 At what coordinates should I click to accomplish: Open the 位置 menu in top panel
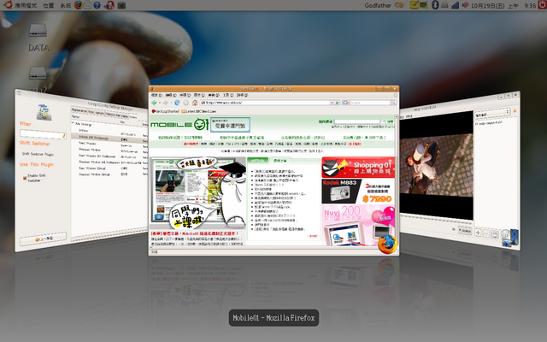click(49, 6)
